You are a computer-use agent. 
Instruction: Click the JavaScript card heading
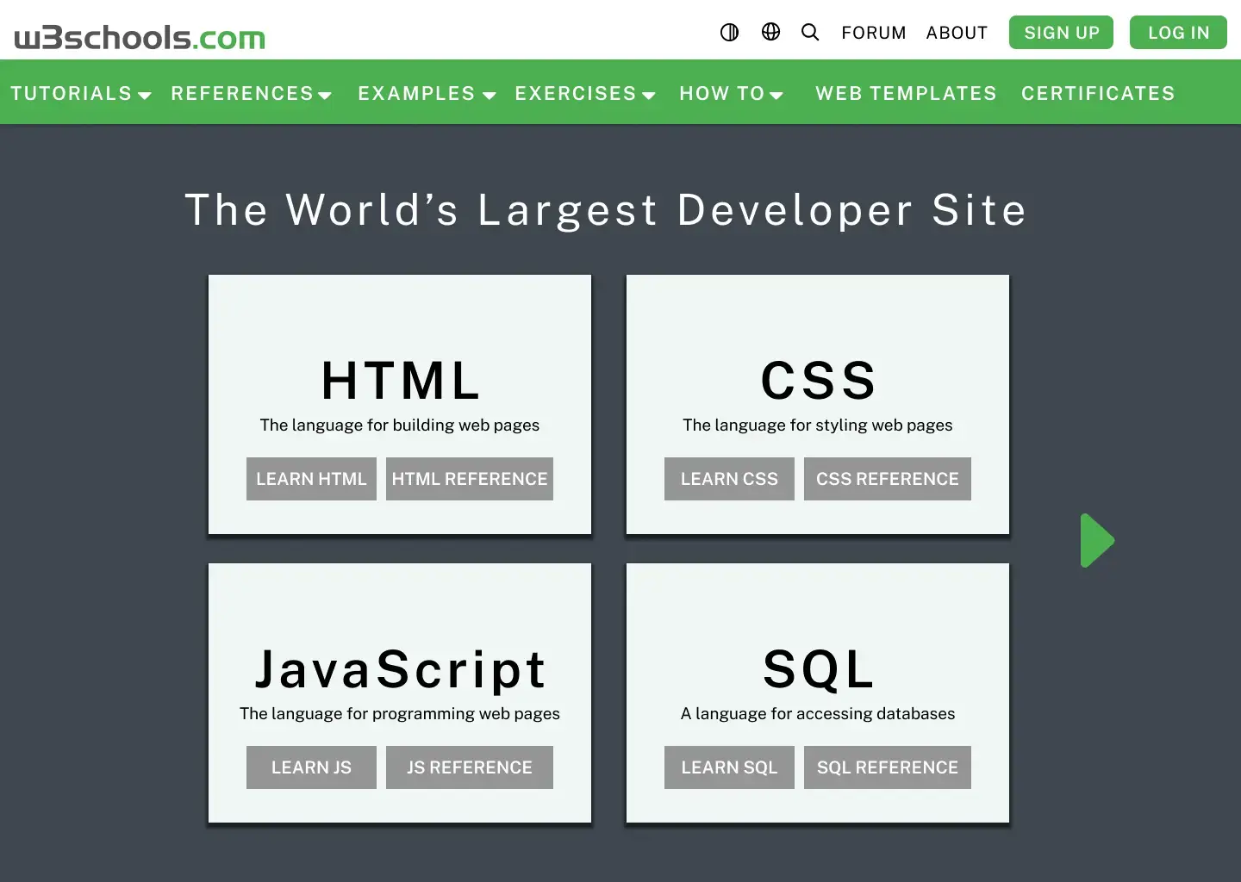[400, 670]
